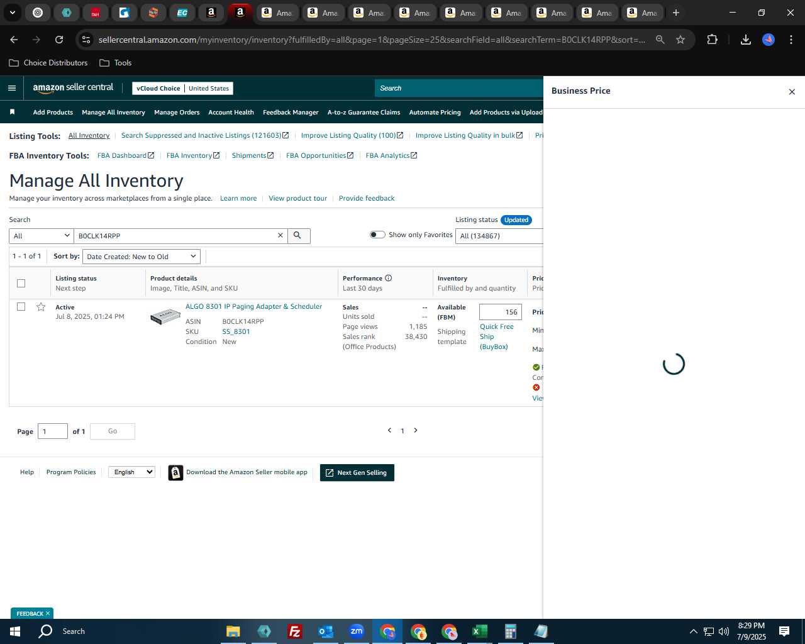Go to next page arrow

click(x=416, y=430)
